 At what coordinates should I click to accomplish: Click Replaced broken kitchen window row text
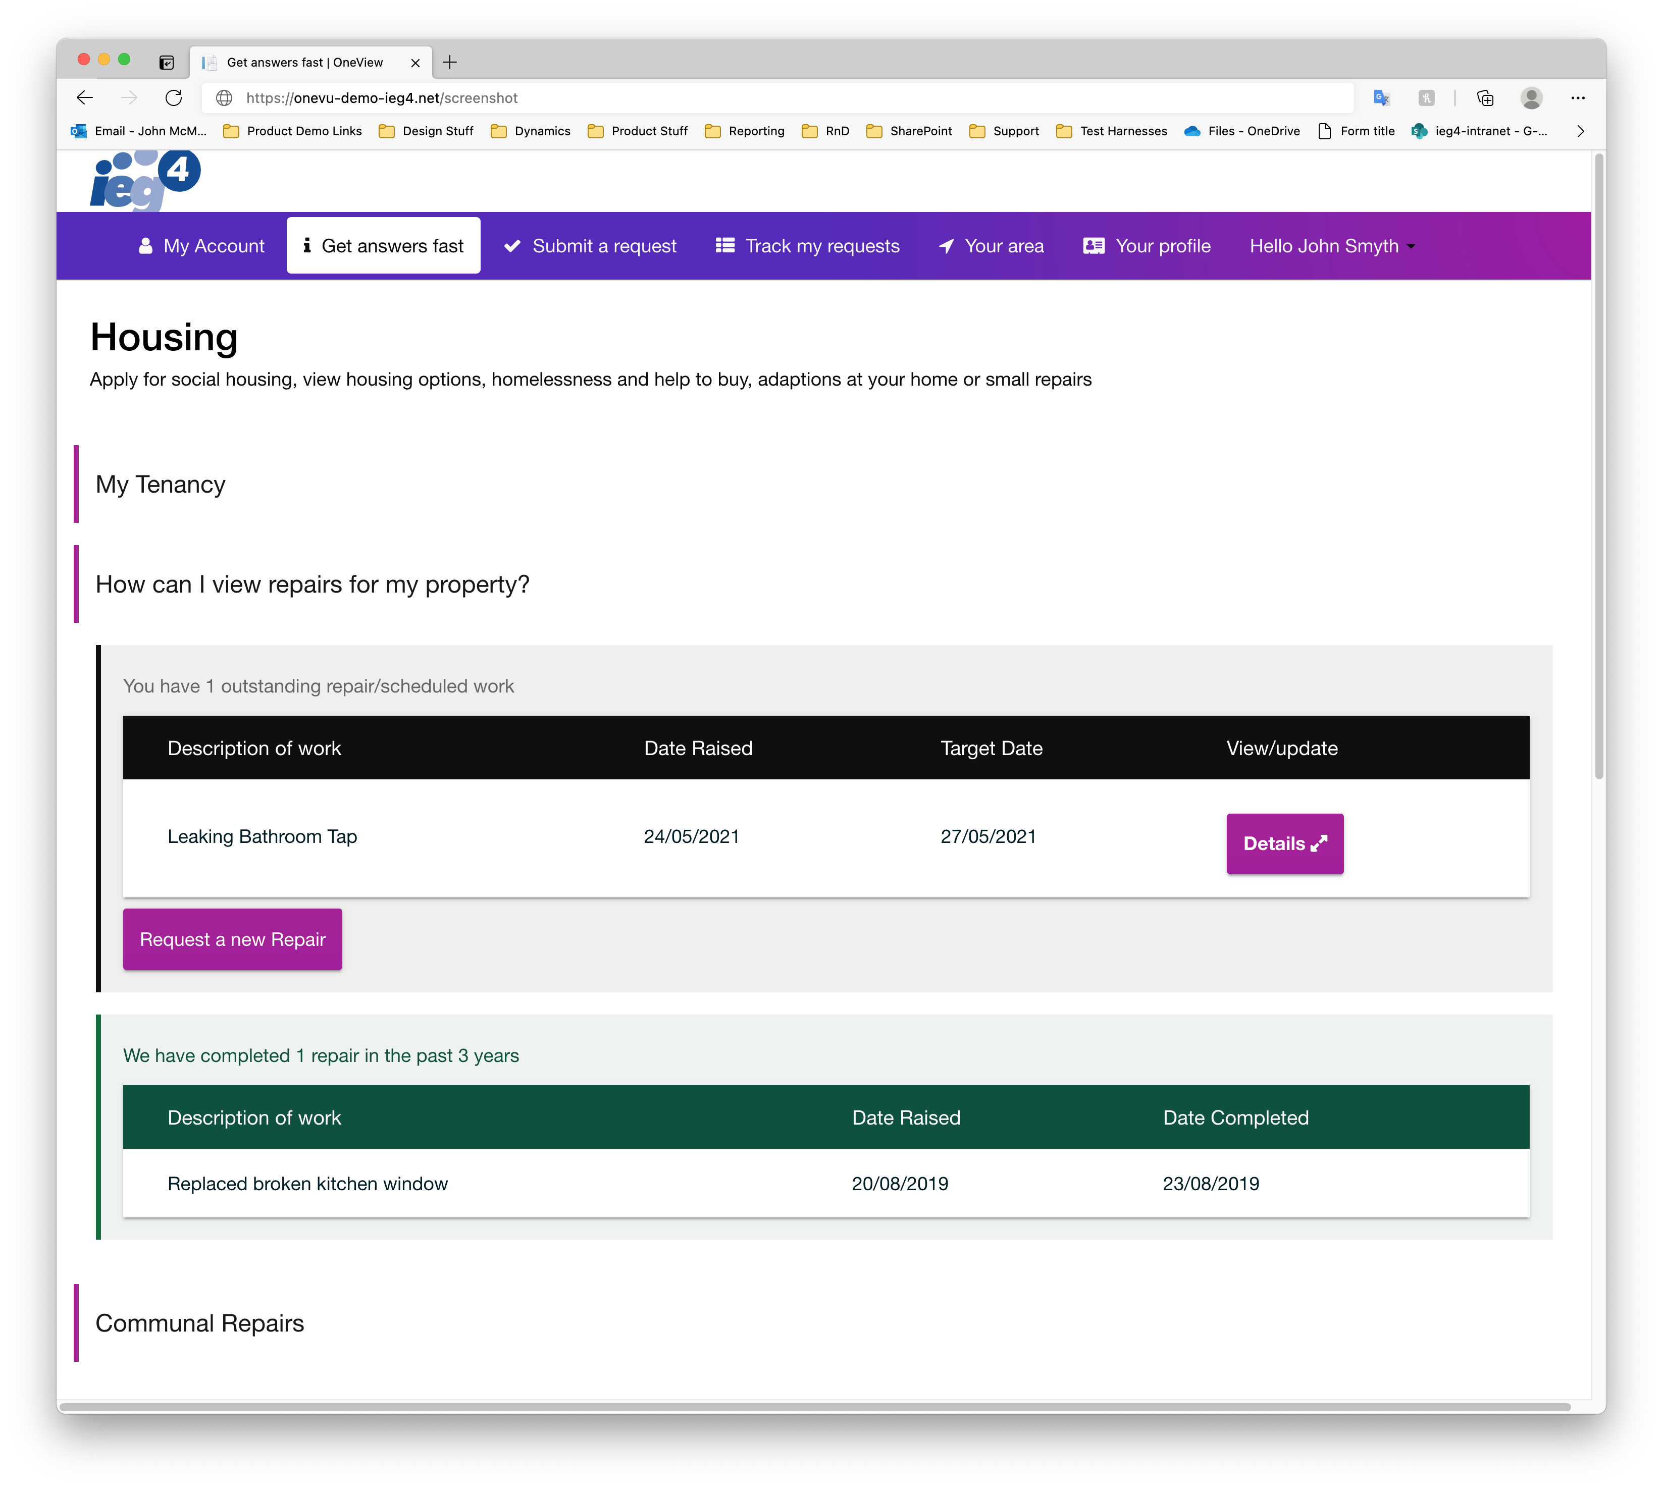point(308,1184)
